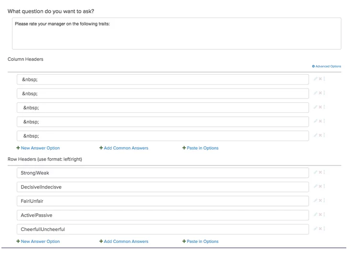Click pencil edit icon for first column header
This screenshot has height=253, width=353.
[315, 79]
